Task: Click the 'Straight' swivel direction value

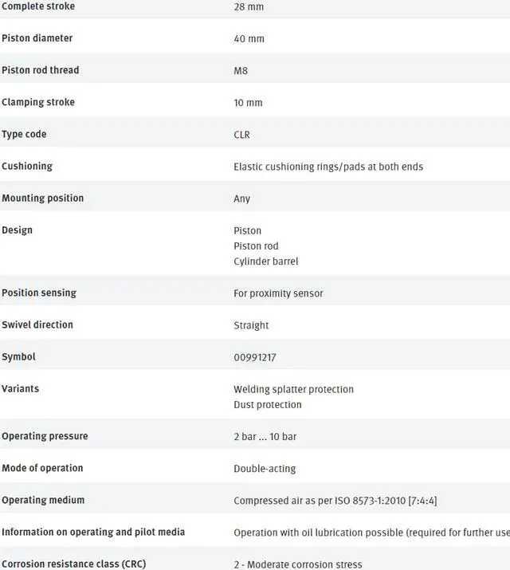Action: [x=251, y=325]
